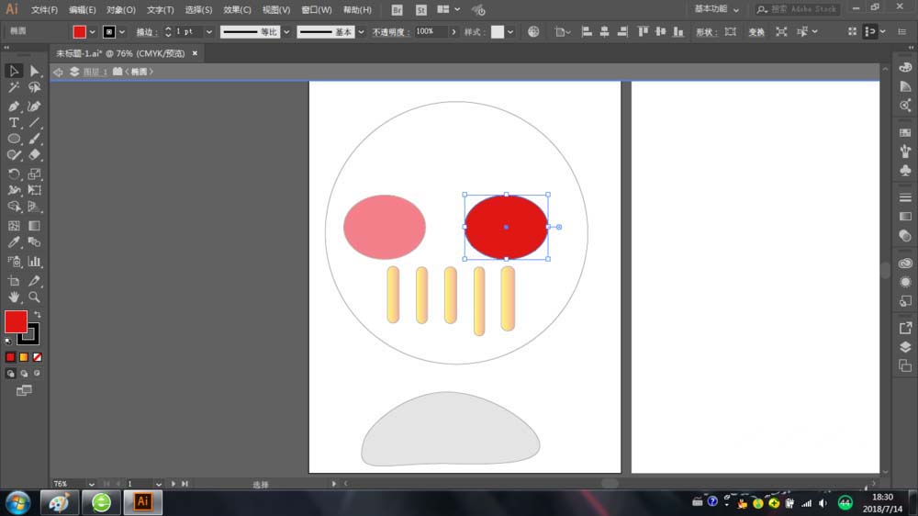The height and width of the screenshot is (516, 918).
Task: Swap fill and stroke colors
Action: pyautogui.click(x=38, y=315)
